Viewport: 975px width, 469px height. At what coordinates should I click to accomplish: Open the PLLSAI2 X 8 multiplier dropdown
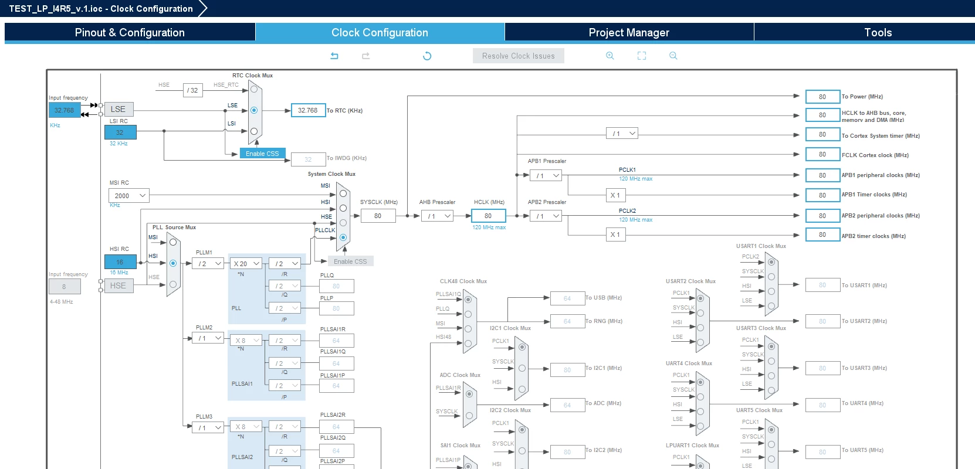[246, 427]
